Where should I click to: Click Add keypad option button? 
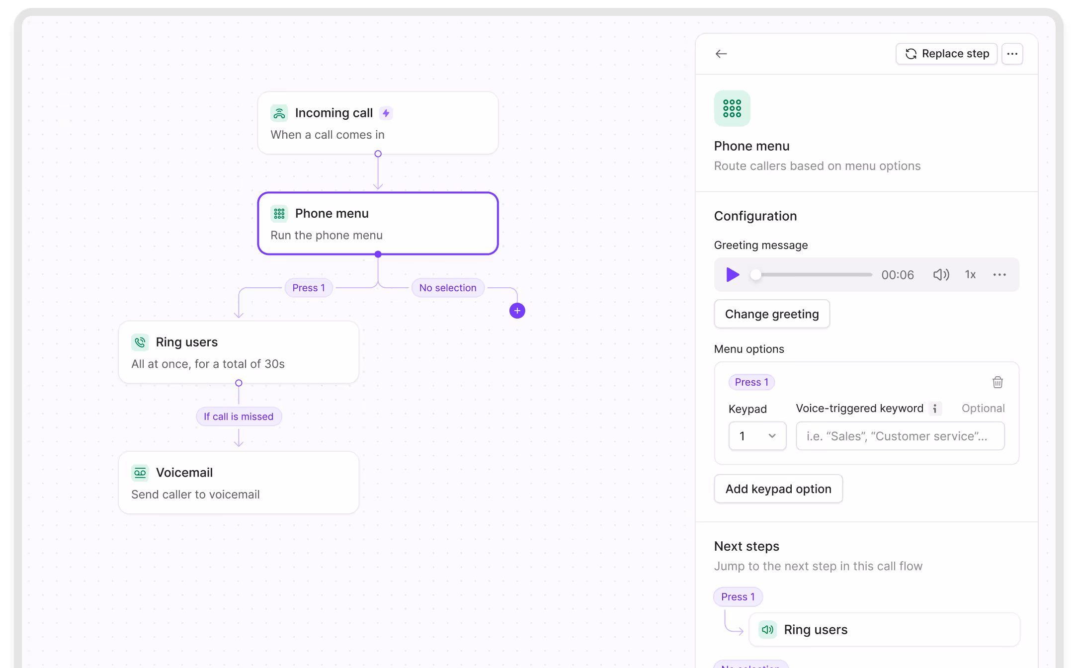(x=778, y=489)
